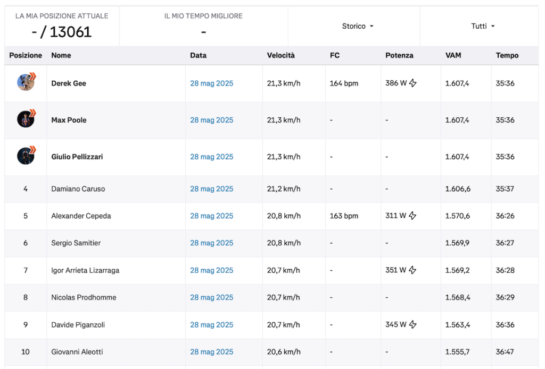Click the VAM column header
545x369 pixels.
[x=453, y=55]
